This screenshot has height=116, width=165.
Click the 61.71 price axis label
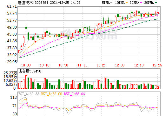coord(12,6)
